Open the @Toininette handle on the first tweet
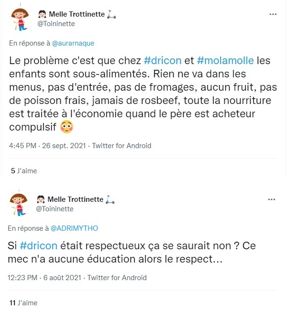288x311 pixels. click(56, 24)
